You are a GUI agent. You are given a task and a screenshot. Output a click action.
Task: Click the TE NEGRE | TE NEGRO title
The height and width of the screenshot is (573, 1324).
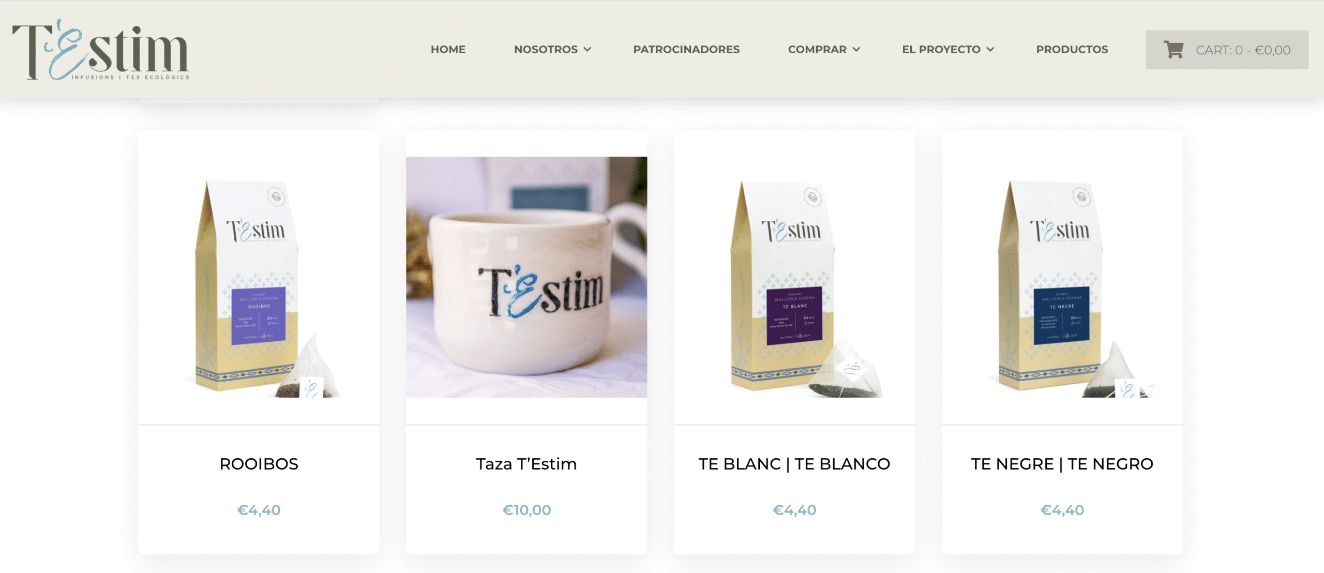(x=1062, y=464)
